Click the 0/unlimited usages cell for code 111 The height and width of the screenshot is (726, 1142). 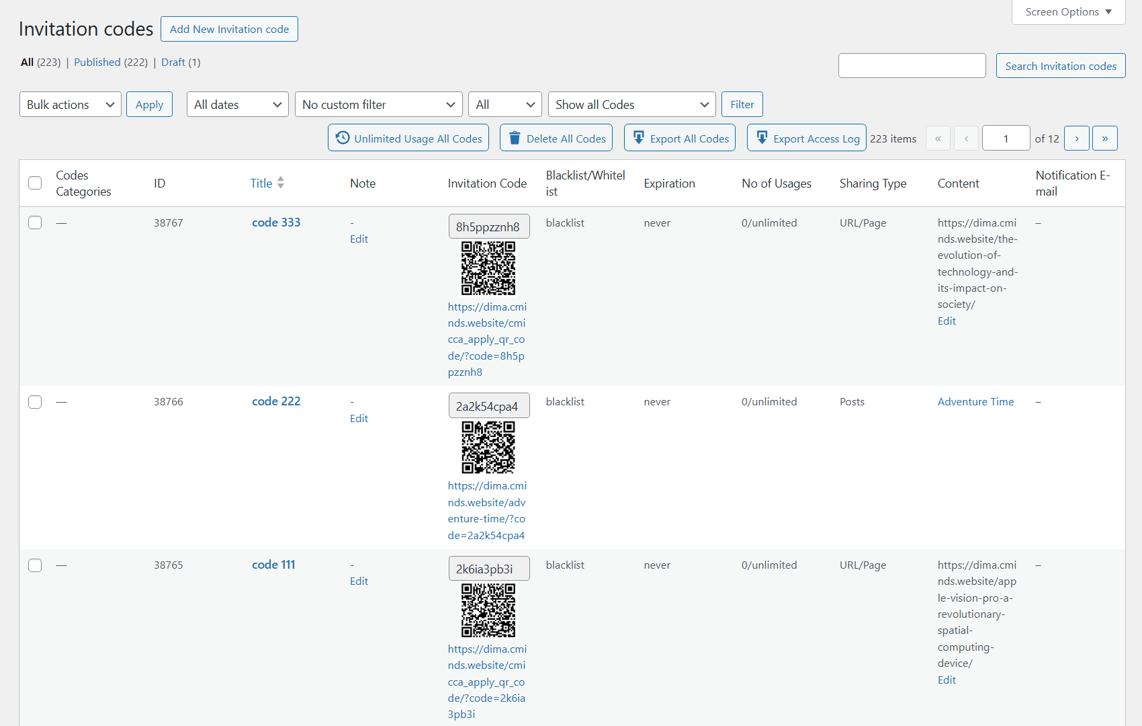click(x=769, y=565)
